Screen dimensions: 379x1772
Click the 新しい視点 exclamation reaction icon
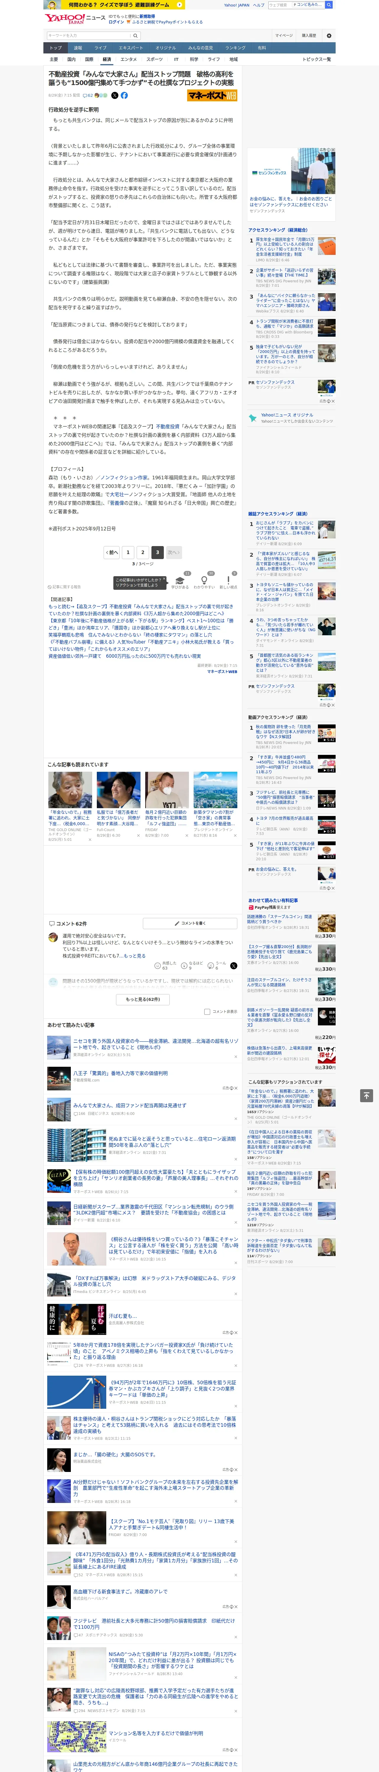pos(228,581)
